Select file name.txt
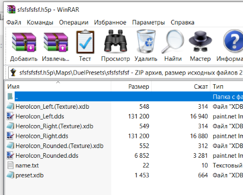The width and height of the screenshot is (243, 195). [x=27, y=165]
